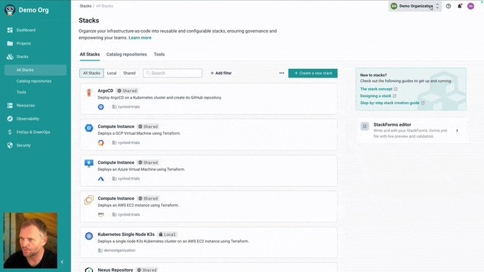The width and height of the screenshot is (484, 272).
Task: Filter stacks by Local
Action: click(x=112, y=73)
